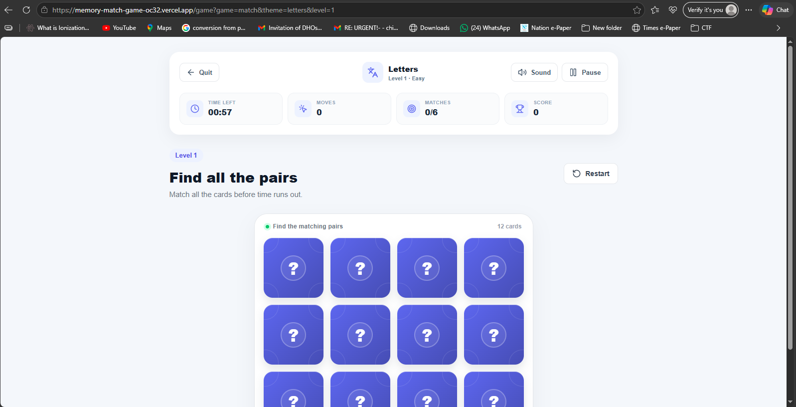Show more bookmarks with the overflow chevron
The width and height of the screenshot is (796, 407).
pos(779,28)
